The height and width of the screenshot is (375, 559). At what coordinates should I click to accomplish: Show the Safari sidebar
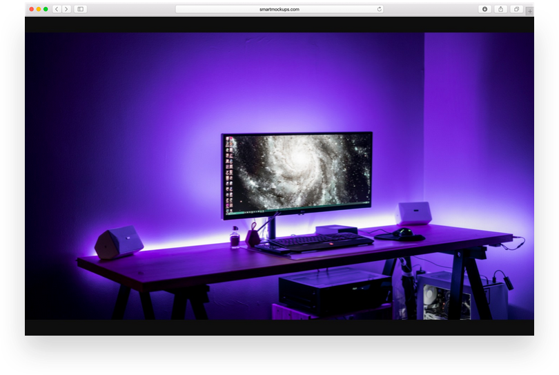pos(80,9)
